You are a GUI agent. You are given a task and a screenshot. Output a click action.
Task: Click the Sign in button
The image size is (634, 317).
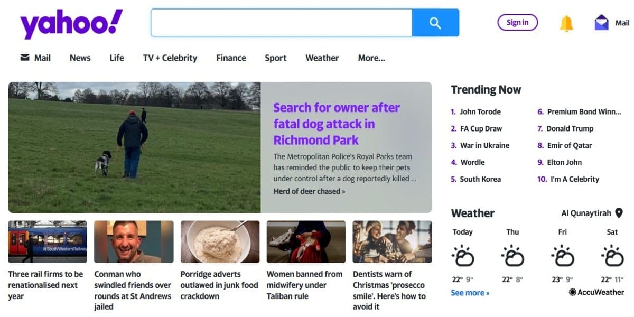517,22
